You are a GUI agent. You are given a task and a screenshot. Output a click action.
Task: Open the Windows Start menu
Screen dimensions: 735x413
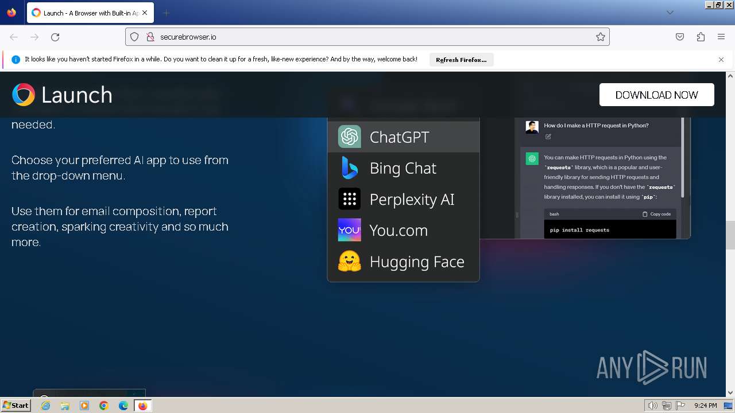tap(16, 405)
